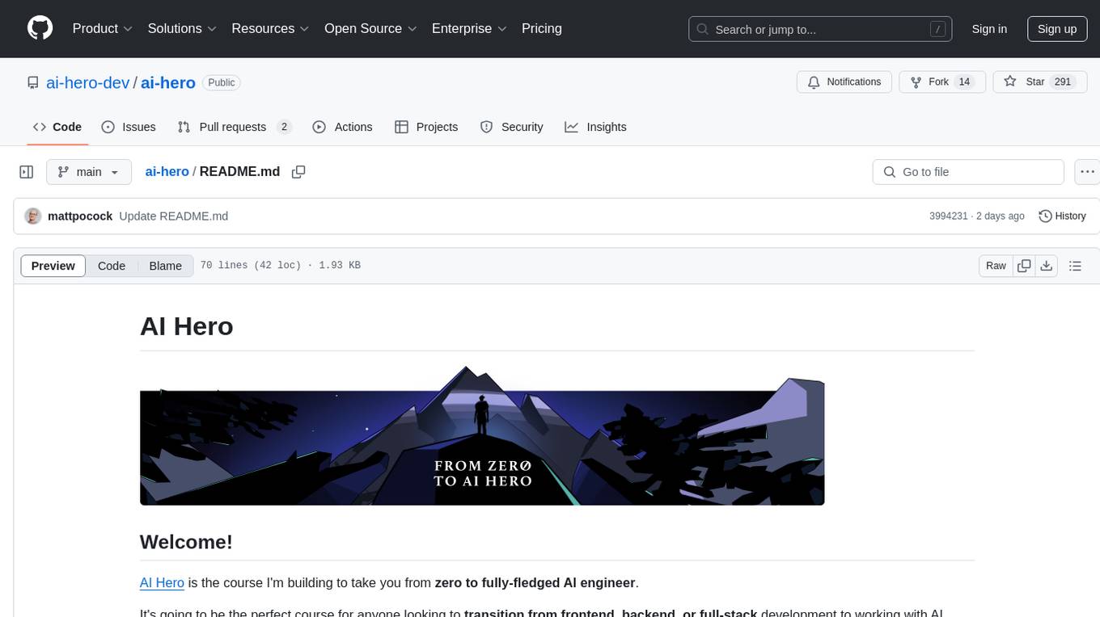Open the ai-hero-dev owner page
Screen dimensions: 1100x617
click(88, 82)
